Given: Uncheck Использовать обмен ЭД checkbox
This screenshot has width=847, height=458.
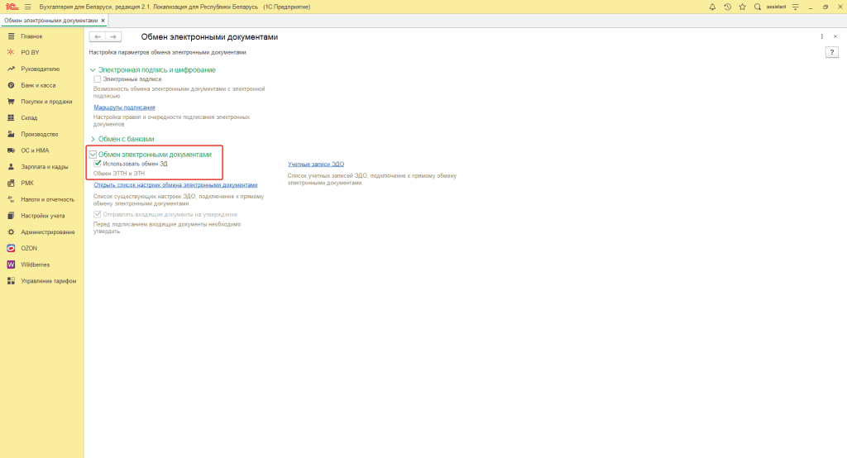Looking at the screenshot, I should 98,164.
